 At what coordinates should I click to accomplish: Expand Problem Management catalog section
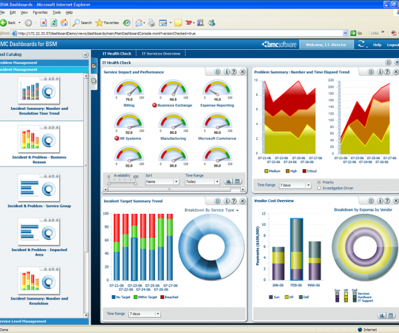(x=45, y=63)
